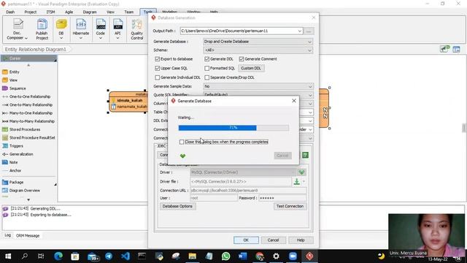Image resolution: width=467 pixels, height=263 pixels.
Task: Pick One-to-Many Relationship tool
Action: pos(31,104)
